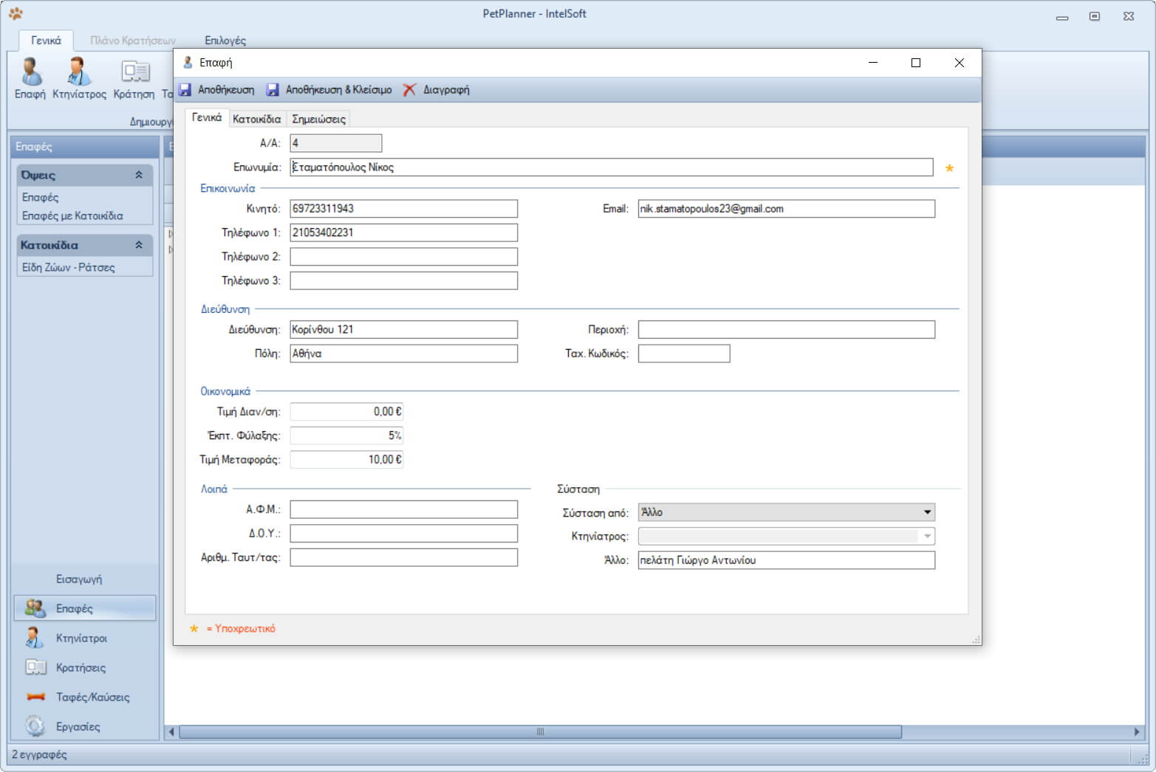The width and height of the screenshot is (1156, 772).
Task: Collapse the Όψεις panel section
Action: click(x=139, y=175)
